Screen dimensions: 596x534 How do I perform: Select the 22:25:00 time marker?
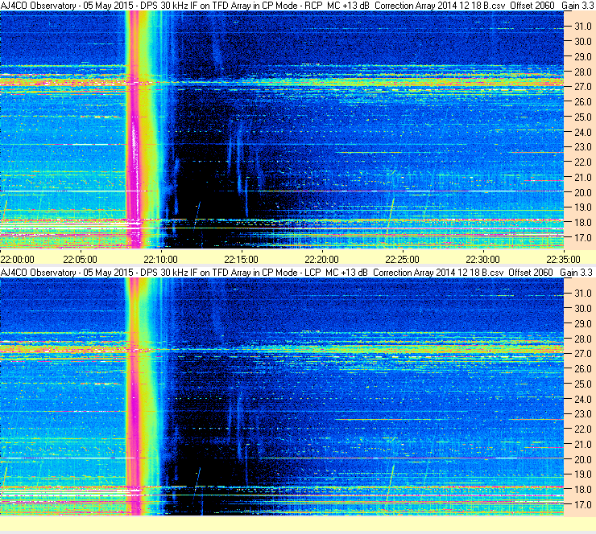(x=402, y=260)
